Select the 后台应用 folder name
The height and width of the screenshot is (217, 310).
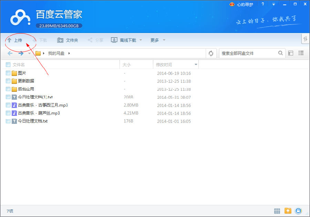point(26,89)
